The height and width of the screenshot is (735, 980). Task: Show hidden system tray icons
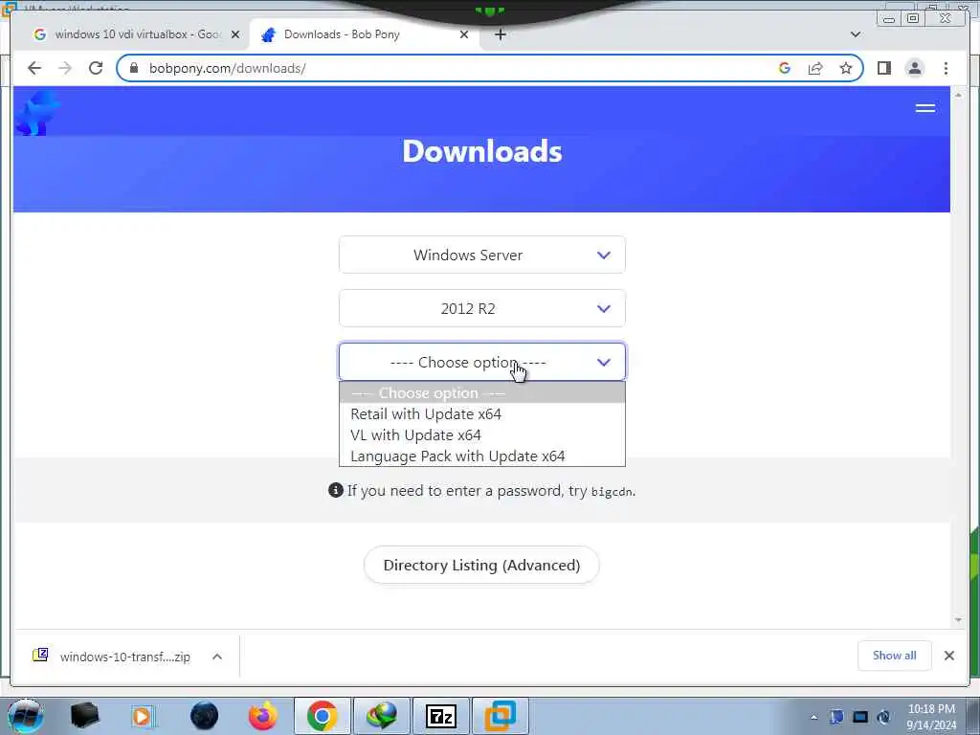tap(813, 717)
